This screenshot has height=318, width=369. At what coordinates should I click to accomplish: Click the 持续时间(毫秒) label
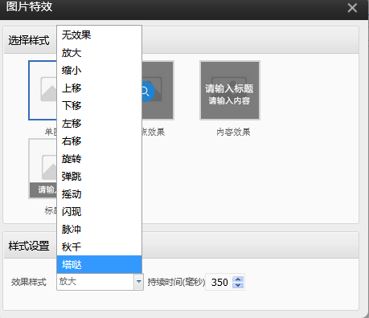click(x=176, y=282)
